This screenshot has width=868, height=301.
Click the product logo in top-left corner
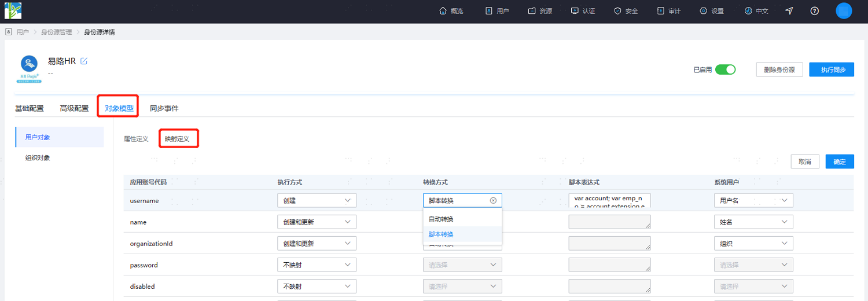[x=13, y=10]
